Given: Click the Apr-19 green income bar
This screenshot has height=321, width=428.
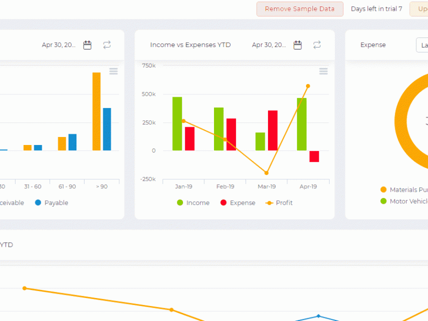Looking at the screenshot, I should (x=302, y=124).
